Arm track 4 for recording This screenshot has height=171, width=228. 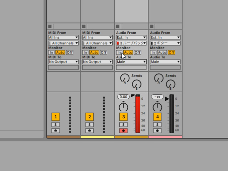click(157, 131)
